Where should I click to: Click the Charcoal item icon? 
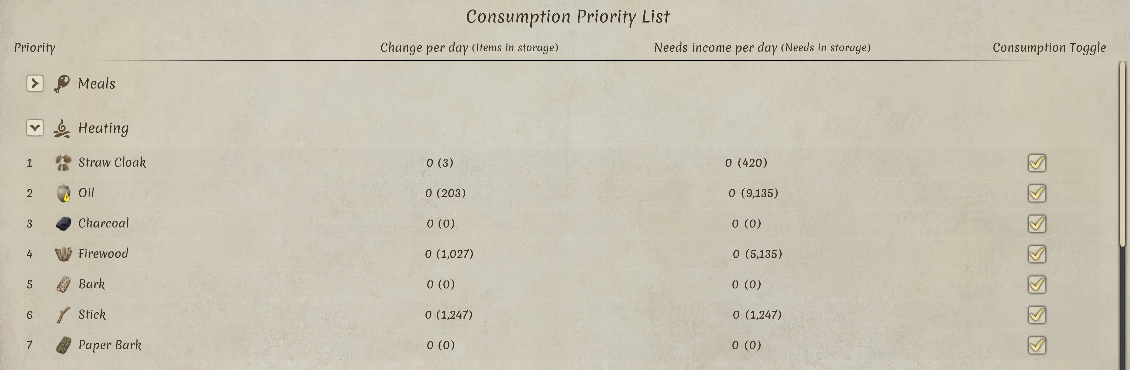64,223
